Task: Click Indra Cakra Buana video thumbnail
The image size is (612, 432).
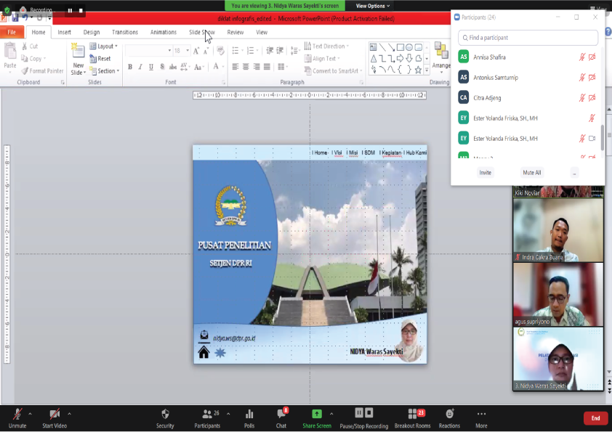Action: coord(558,230)
